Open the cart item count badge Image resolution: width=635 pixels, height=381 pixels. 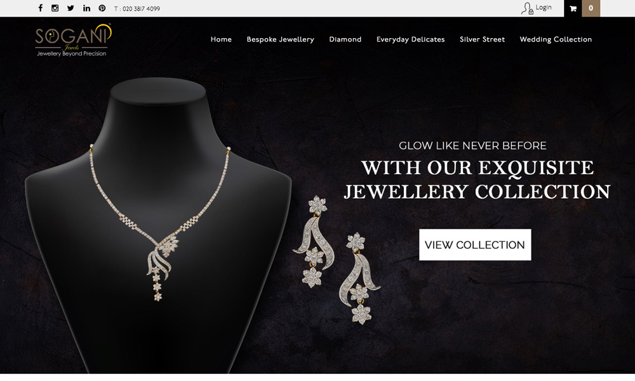click(591, 8)
